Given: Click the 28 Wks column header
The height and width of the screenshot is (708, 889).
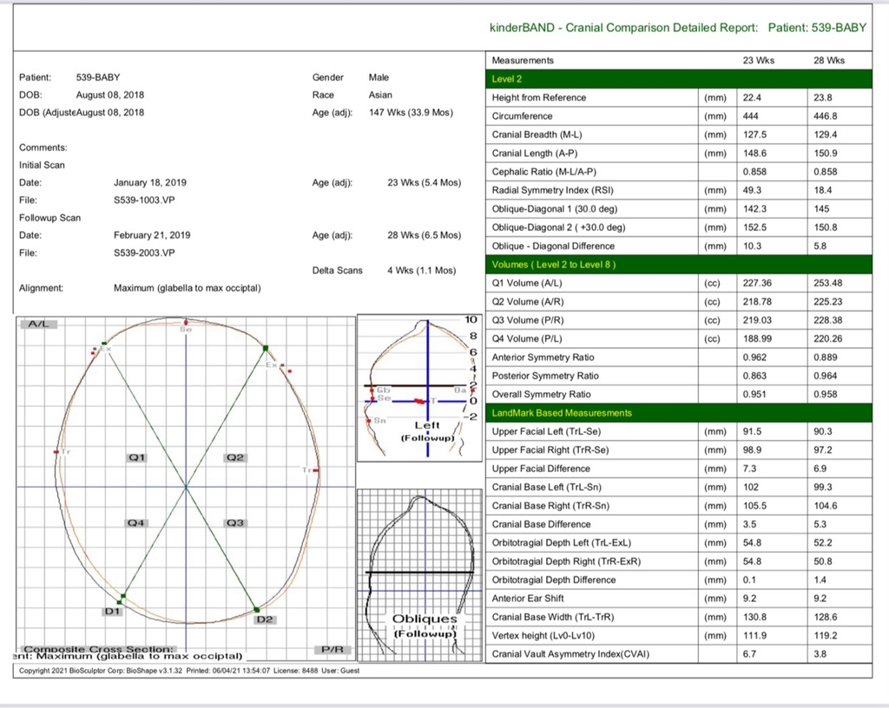Looking at the screenshot, I should click(828, 61).
